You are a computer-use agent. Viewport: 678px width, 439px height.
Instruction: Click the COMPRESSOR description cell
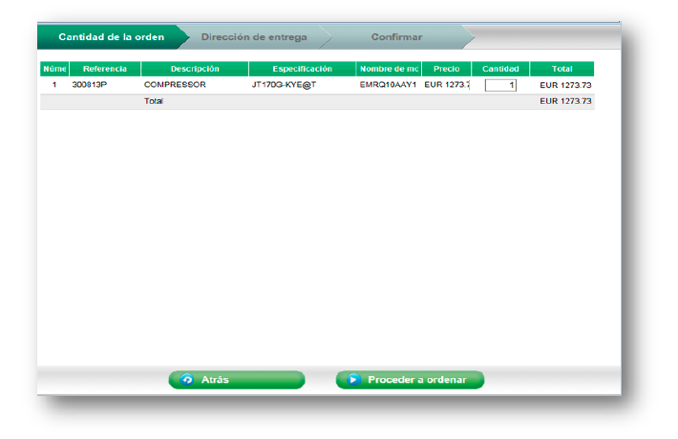coord(175,85)
